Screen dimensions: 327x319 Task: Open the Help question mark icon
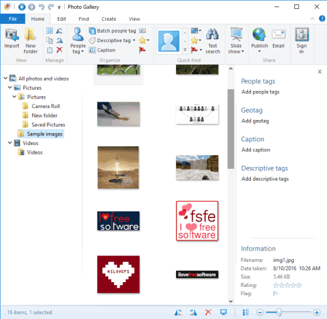pos(322,18)
